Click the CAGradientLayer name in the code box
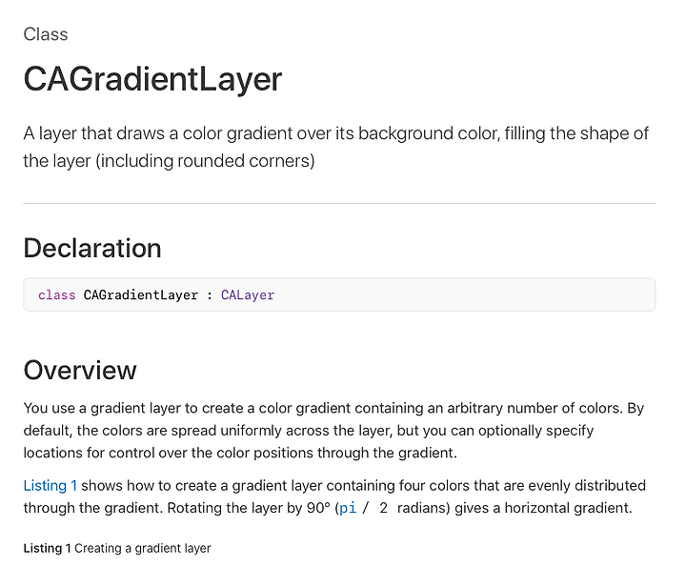The height and width of the screenshot is (567, 686). tap(141, 295)
